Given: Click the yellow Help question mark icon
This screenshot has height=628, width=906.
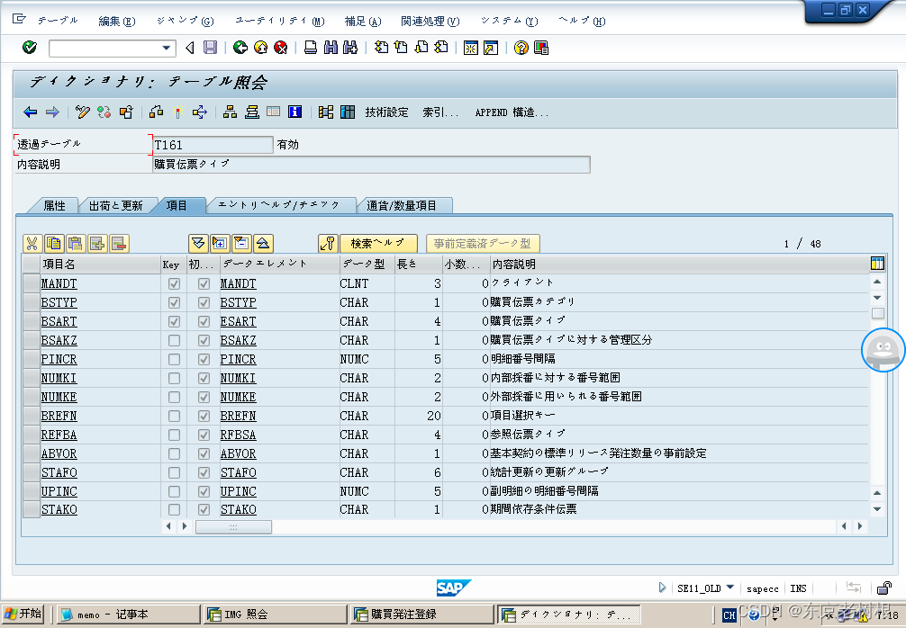Looking at the screenshot, I should point(521,48).
